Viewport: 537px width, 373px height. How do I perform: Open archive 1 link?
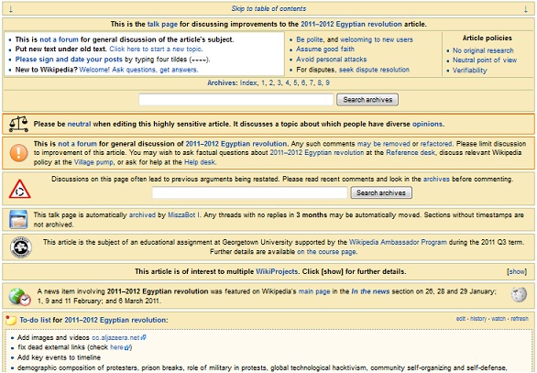(263, 82)
